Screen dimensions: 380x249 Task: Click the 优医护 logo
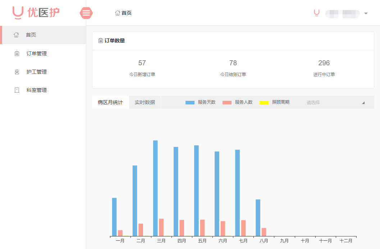pyautogui.click(x=36, y=13)
